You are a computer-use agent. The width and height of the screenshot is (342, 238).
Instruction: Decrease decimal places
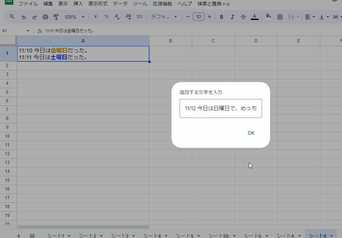click(117, 17)
